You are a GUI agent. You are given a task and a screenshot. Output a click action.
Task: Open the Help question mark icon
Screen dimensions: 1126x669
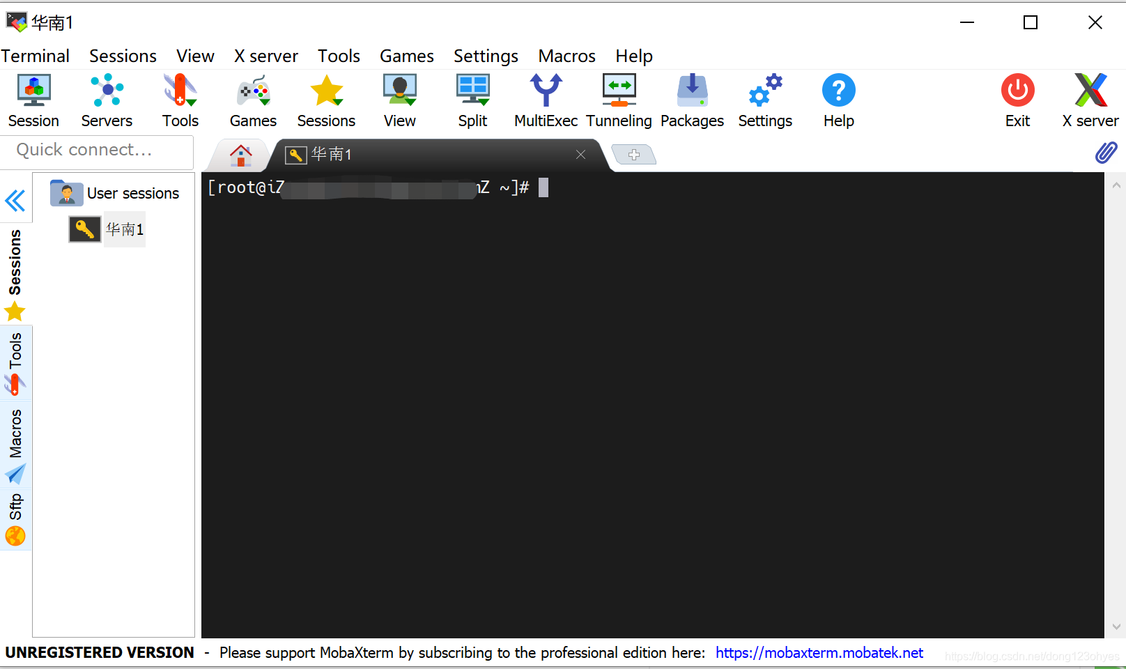(838, 101)
